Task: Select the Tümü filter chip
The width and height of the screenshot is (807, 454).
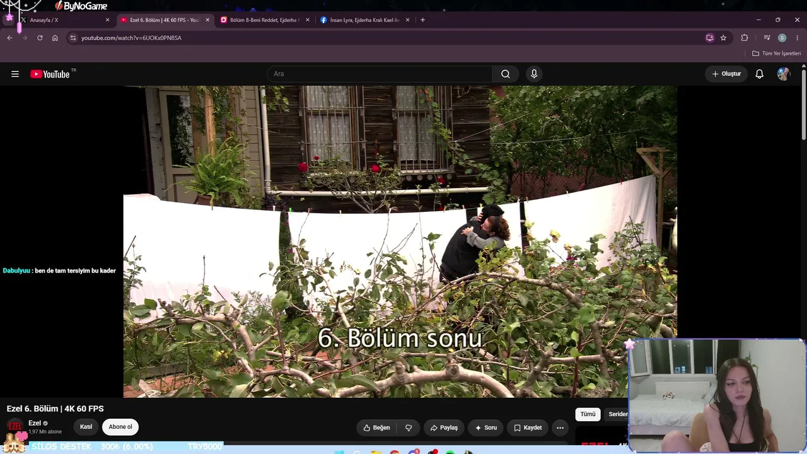Action: click(588, 414)
